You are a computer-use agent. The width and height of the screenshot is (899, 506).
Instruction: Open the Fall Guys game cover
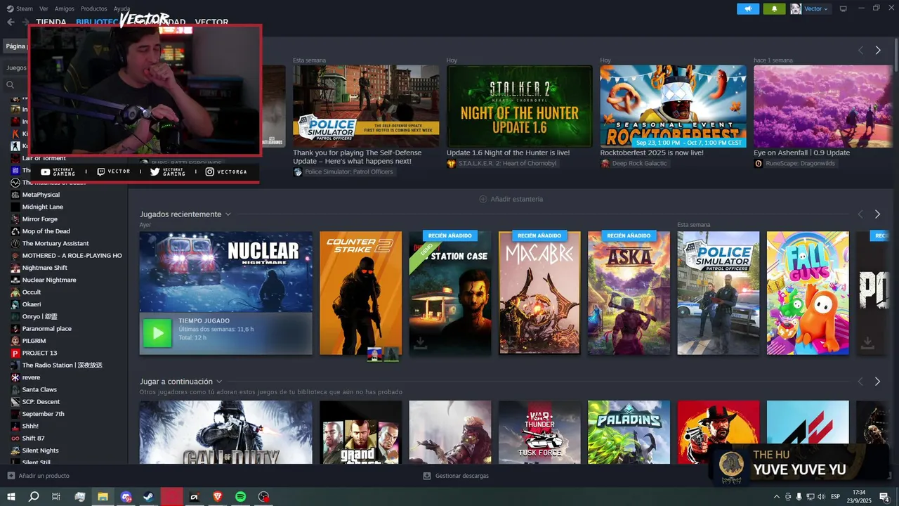tap(808, 293)
